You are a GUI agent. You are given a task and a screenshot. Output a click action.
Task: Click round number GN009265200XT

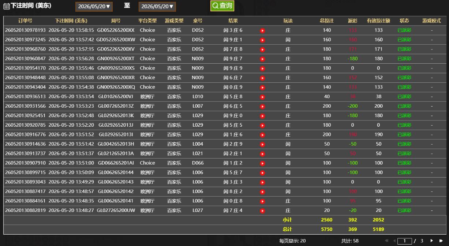click(116, 59)
